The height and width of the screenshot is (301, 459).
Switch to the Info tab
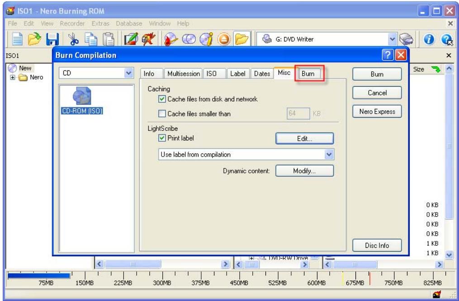[151, 74]
